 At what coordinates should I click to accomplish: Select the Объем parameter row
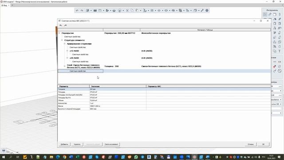(x=164, y=100)
